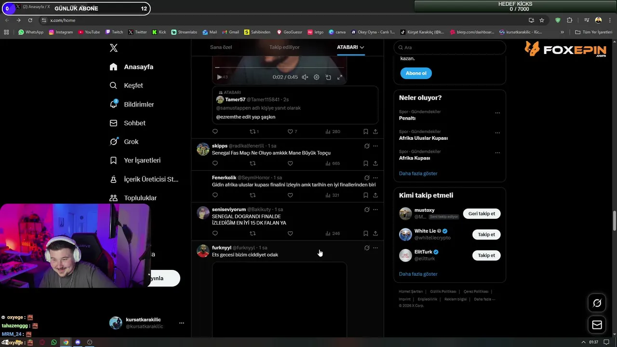Click the Ara search field
The height and width of the screenshot is (347, 617).
pos(449,47)
